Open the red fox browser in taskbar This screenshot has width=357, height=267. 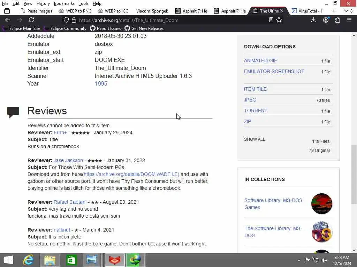[x=115, y=260]
